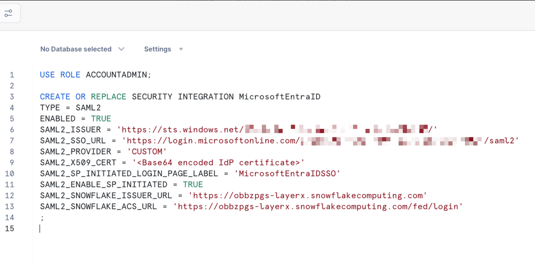
Task: Click line number 3 in the gutter
Action: [12, 96]
